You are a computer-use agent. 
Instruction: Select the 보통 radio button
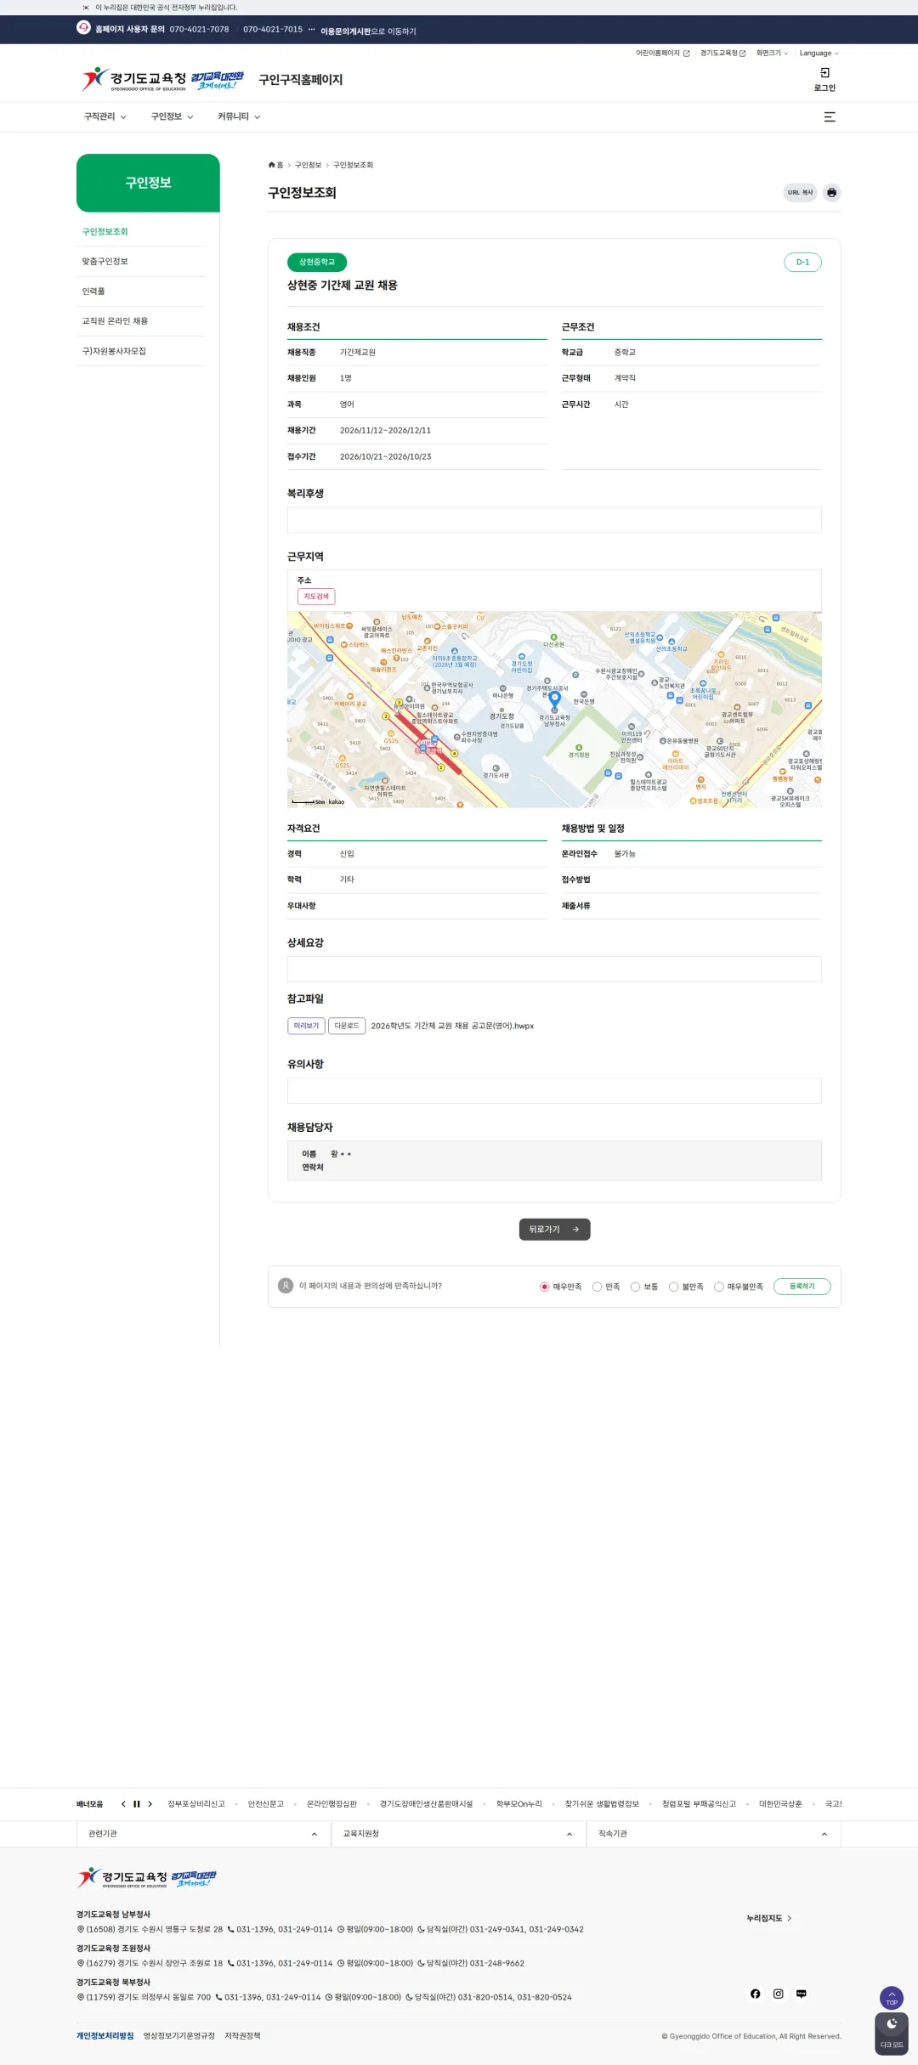point(635,1287)
